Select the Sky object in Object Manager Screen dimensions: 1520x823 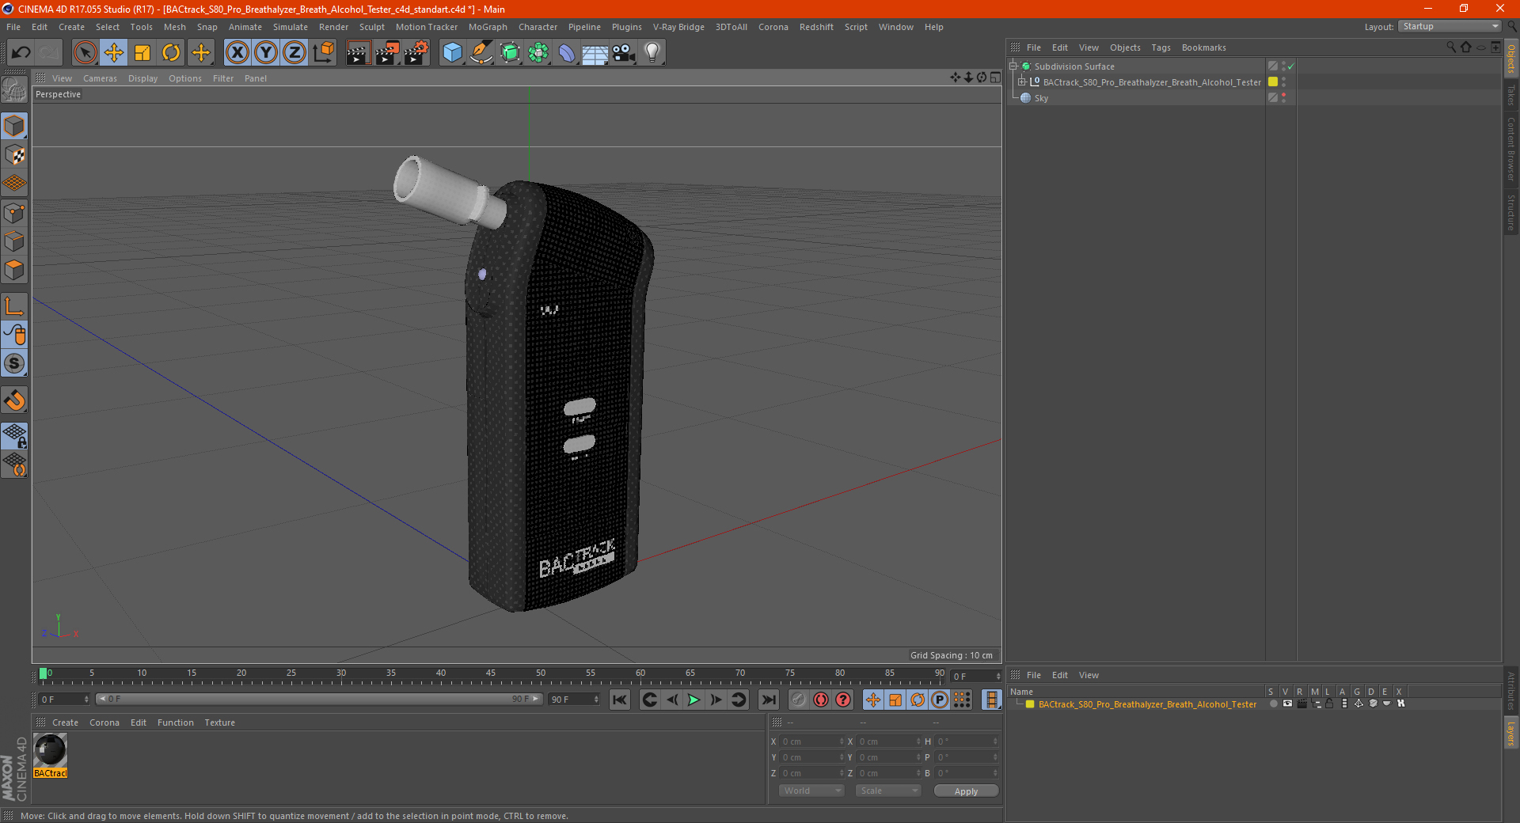[1041, 98]
